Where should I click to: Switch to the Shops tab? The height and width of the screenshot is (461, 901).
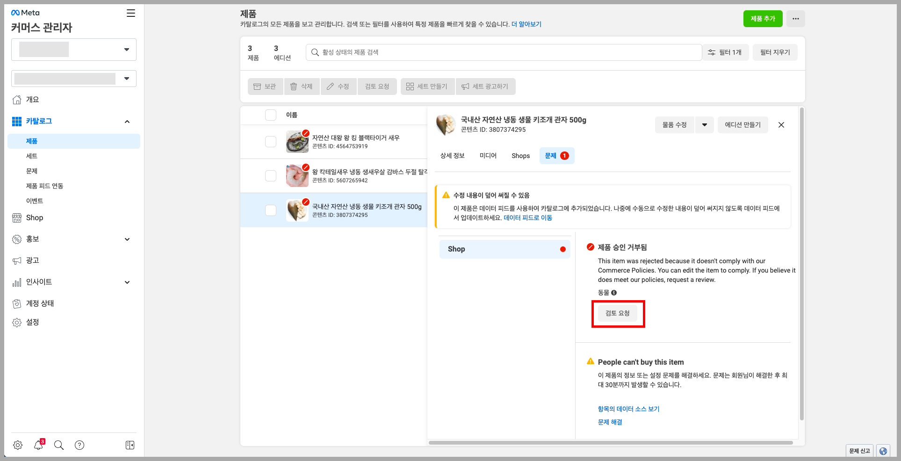(520, 156)
